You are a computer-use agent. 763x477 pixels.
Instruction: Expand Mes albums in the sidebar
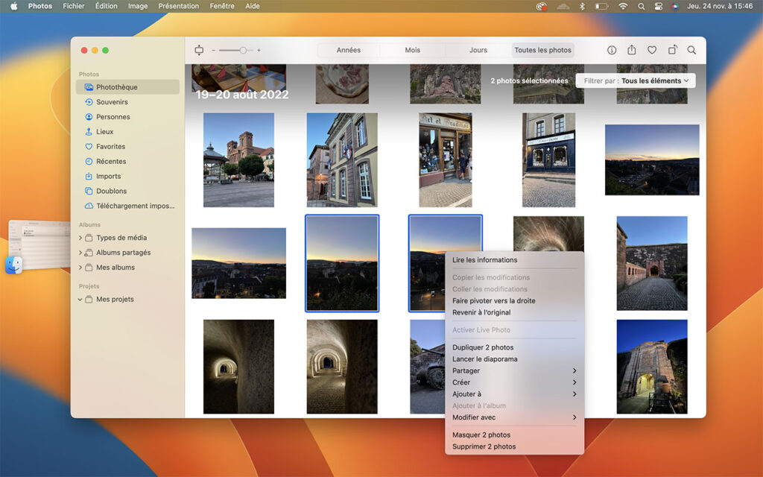click(80, 267)
